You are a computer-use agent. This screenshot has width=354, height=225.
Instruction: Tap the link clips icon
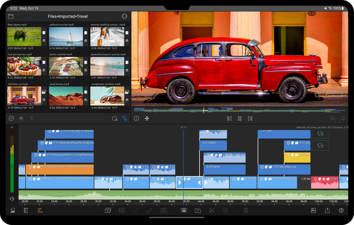click(x=135, y=210)
